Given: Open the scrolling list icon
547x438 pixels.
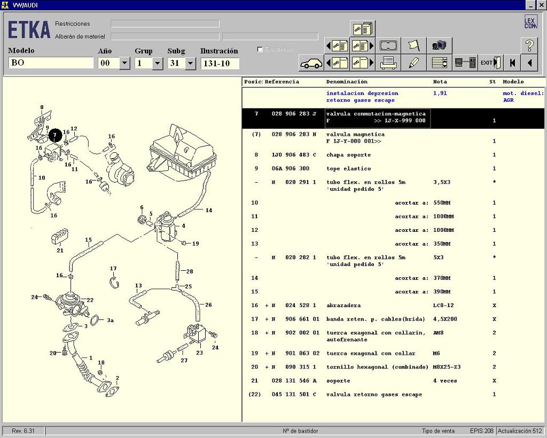Looking at the screenshot, I should (439, 63).
